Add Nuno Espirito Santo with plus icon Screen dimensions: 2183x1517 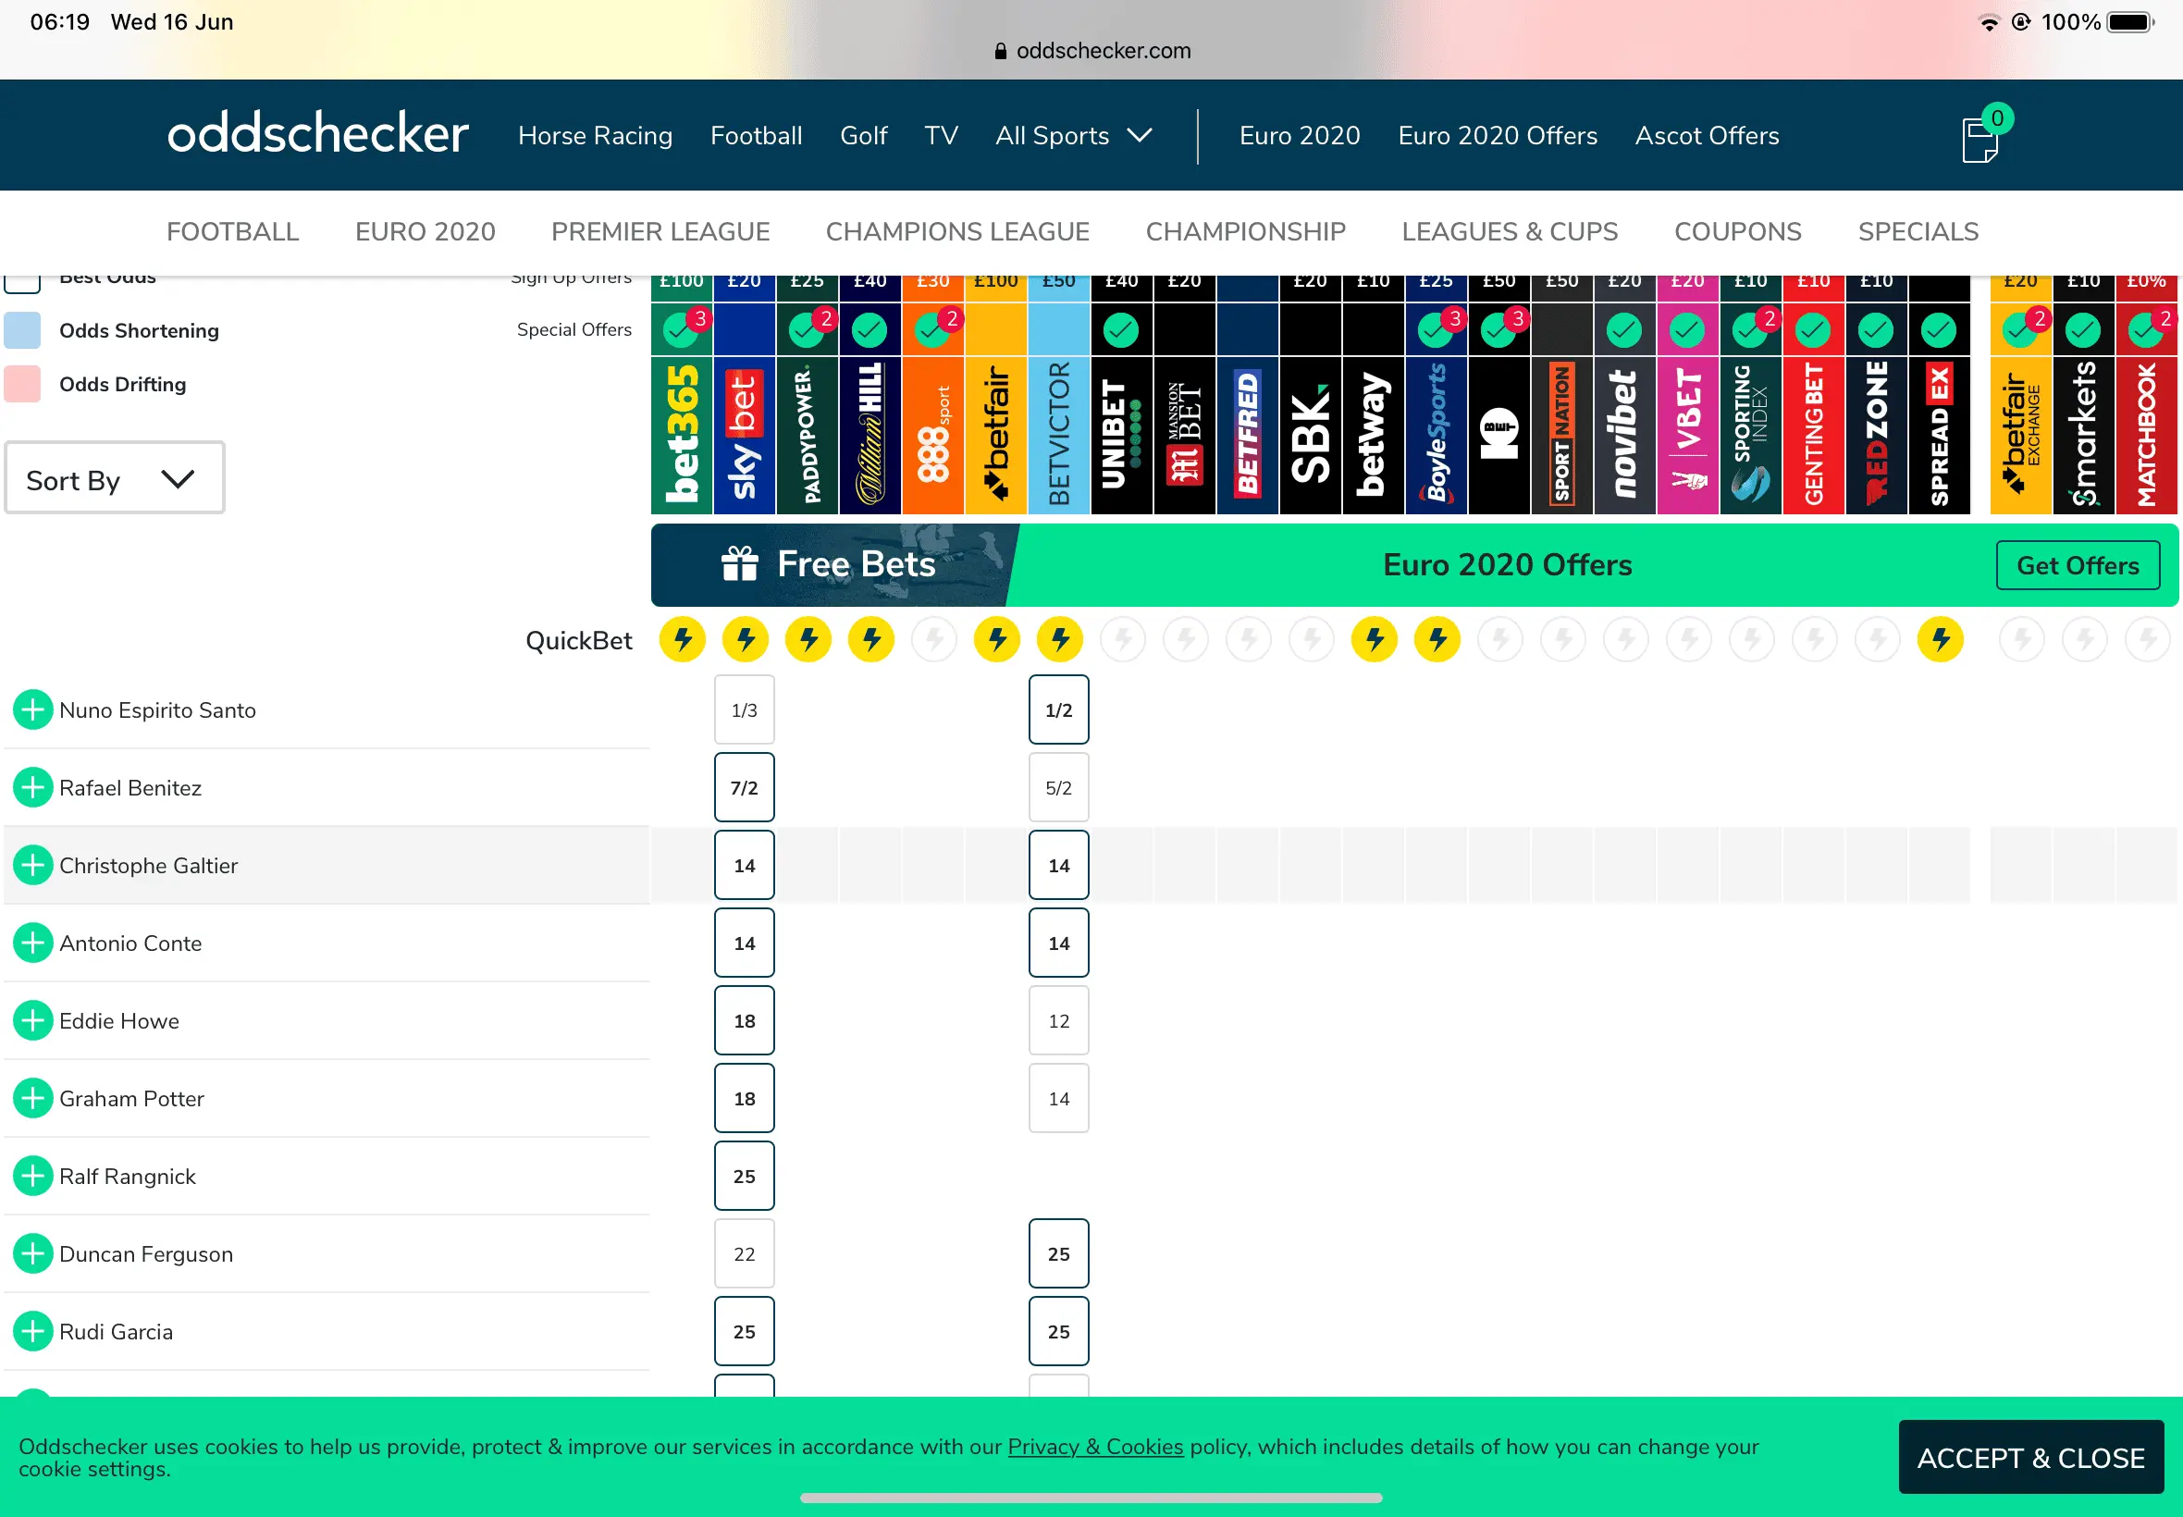32,710
